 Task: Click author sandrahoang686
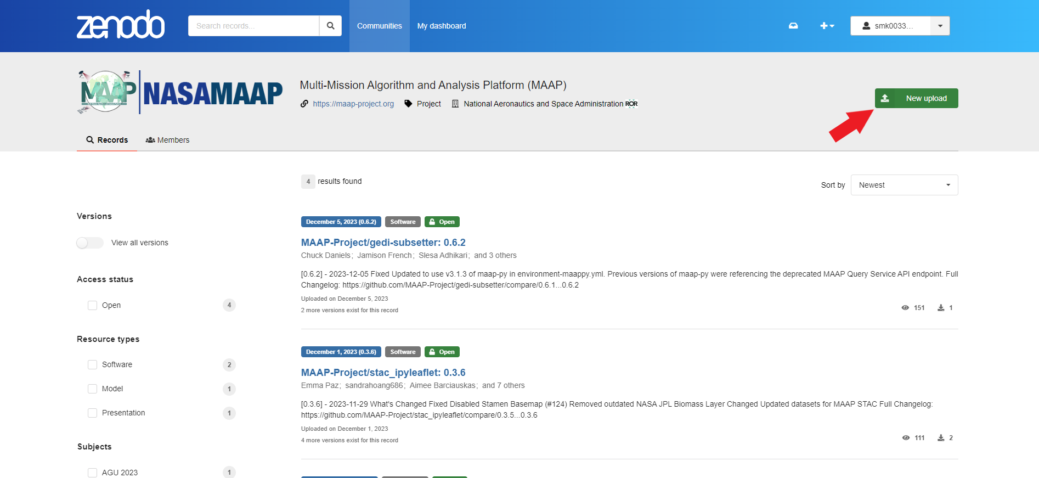[374, 385]
